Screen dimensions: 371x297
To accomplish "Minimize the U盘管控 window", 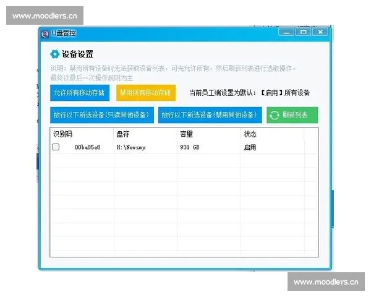I will [286, 32].
